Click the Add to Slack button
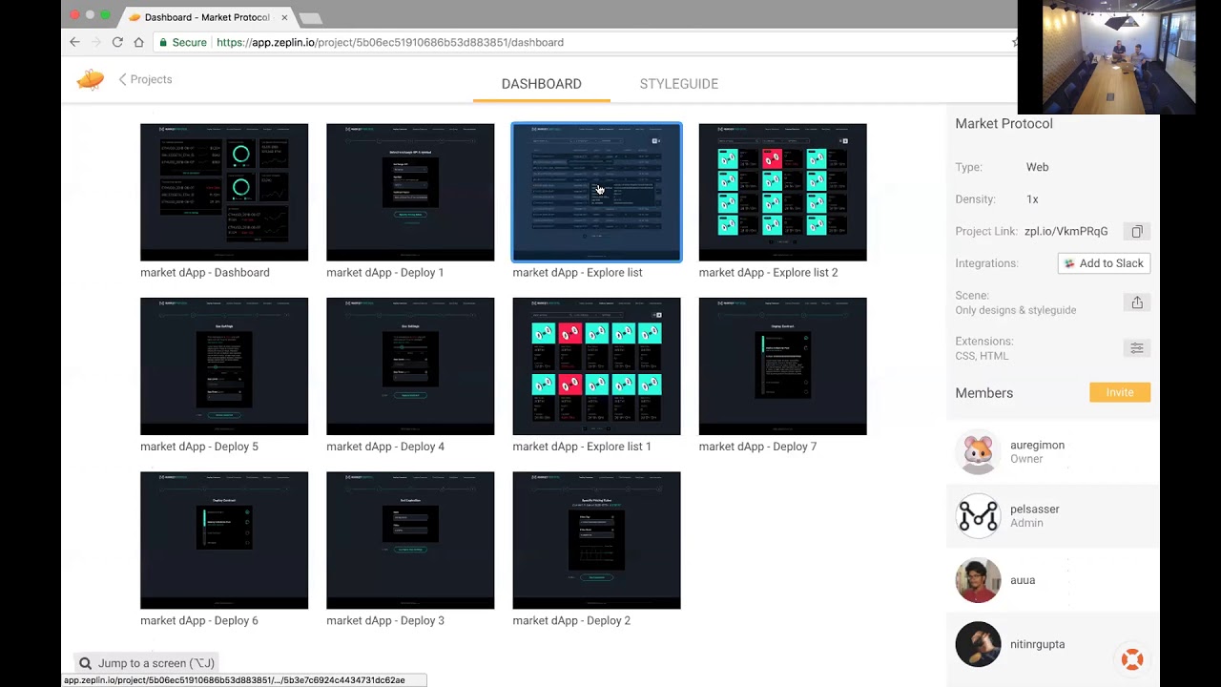This screenshot has height=687, width=1221. (x=1104, y=263)
